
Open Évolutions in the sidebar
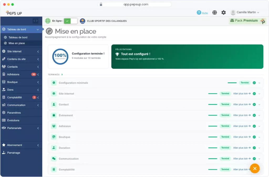21,120
